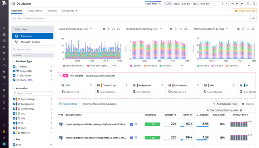Image resolution: width=259 pixels, height=148 pixels.
Task: Toggle Lock anomaly checkbox
Action: point(14,128)
